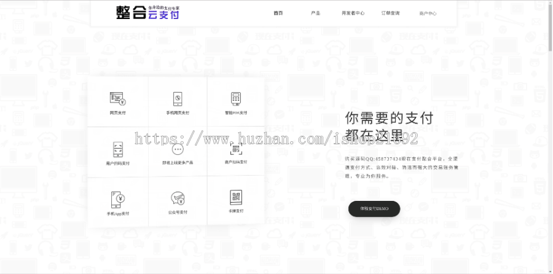Choose the 手机App支付 phone-yen icon
The width and height of the screenshot is (553, 274).
tap(119, 200)
